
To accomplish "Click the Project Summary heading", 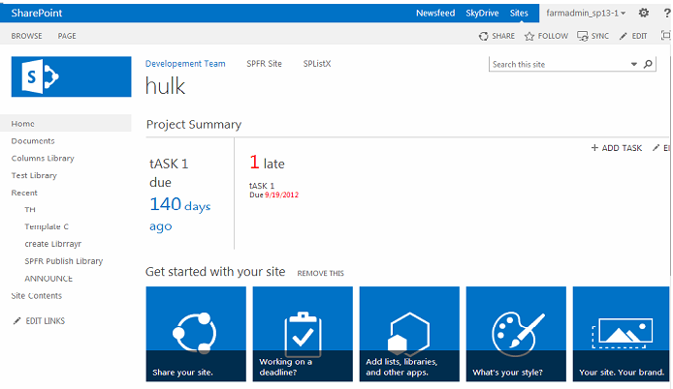I will 194,124.
